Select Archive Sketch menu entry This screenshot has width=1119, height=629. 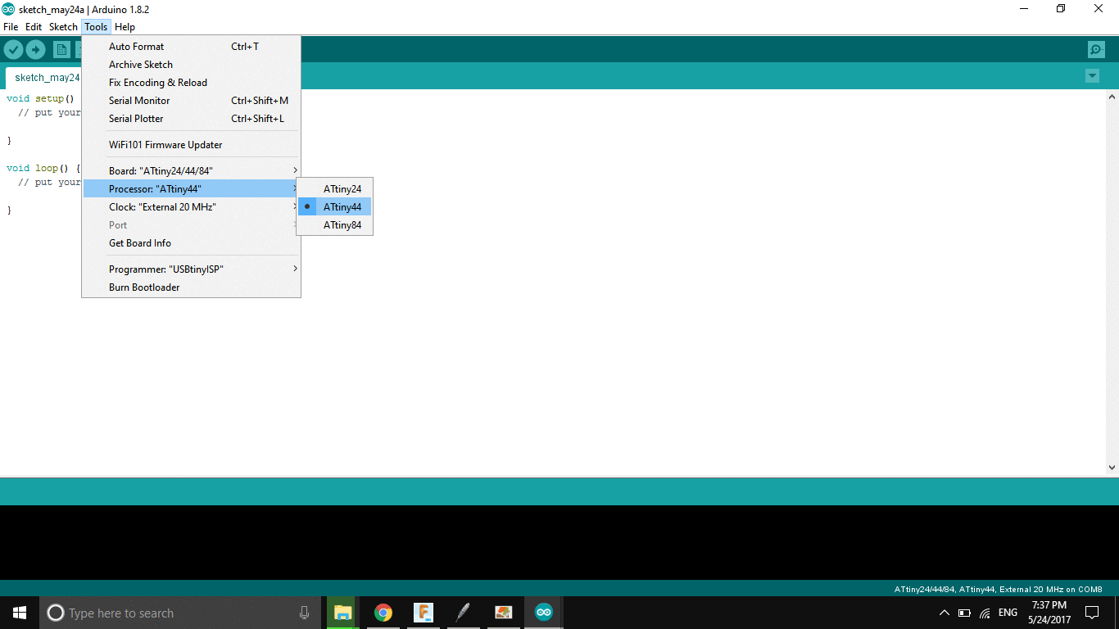pyautogui.click(x=192, y=65)
